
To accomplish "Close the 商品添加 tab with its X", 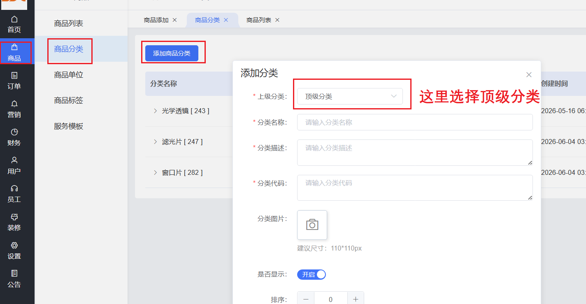I will pos(174,20).
